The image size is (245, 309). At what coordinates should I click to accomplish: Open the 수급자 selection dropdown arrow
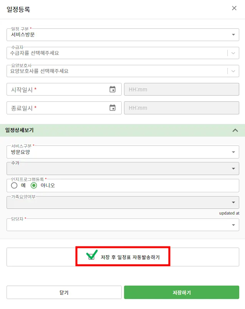[x=233, y=53]
